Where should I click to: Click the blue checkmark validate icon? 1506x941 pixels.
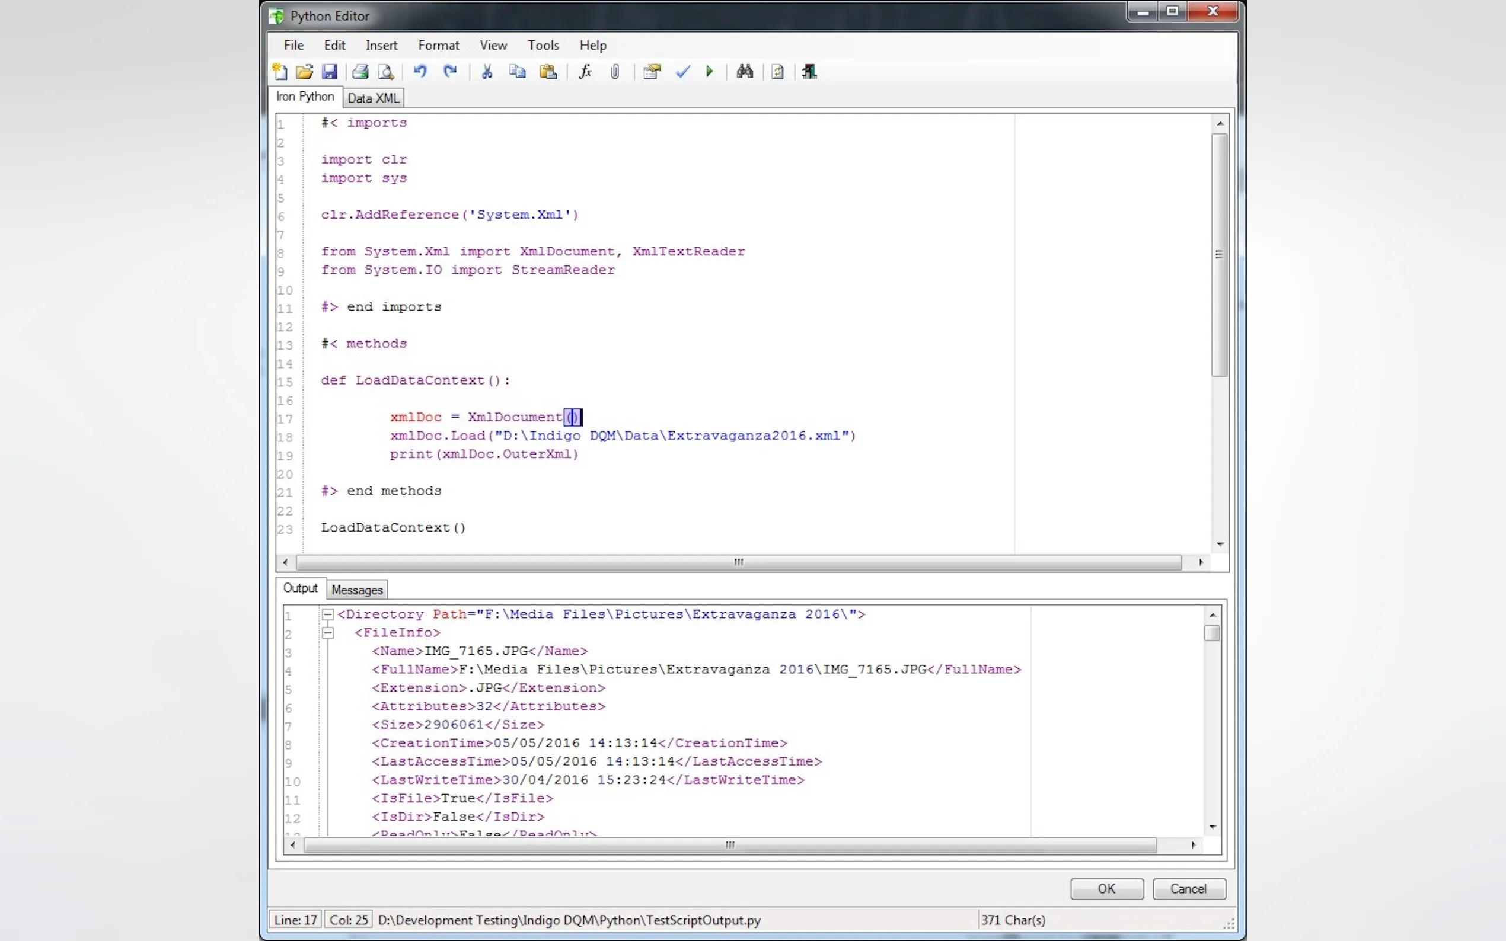point(682,72)
